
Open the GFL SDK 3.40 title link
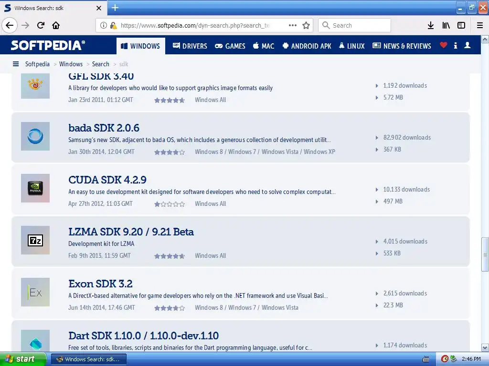coord(101,76)
